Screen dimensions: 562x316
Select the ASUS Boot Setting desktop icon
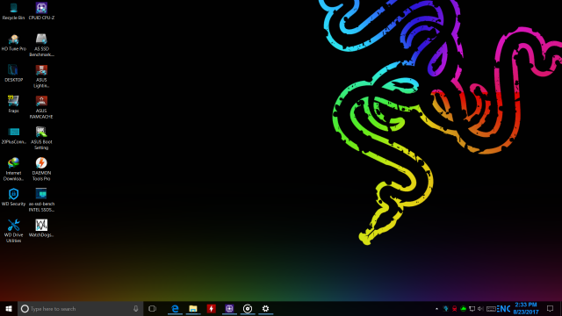click(x=41, y=139)
